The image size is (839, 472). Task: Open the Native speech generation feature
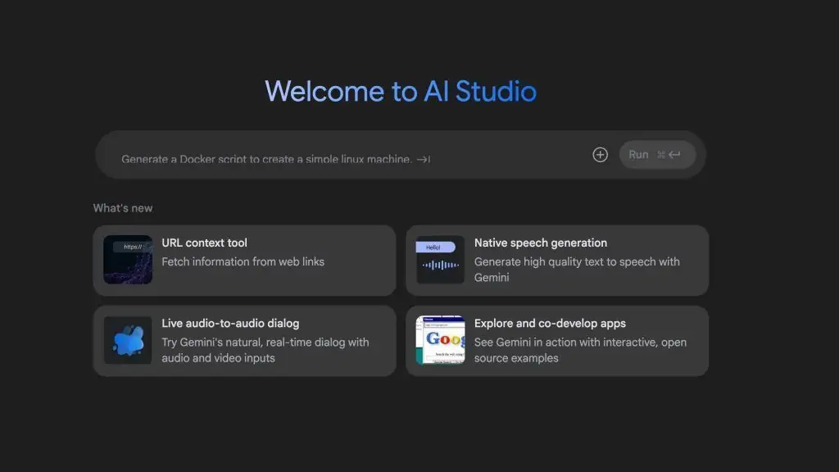[557, 260]
